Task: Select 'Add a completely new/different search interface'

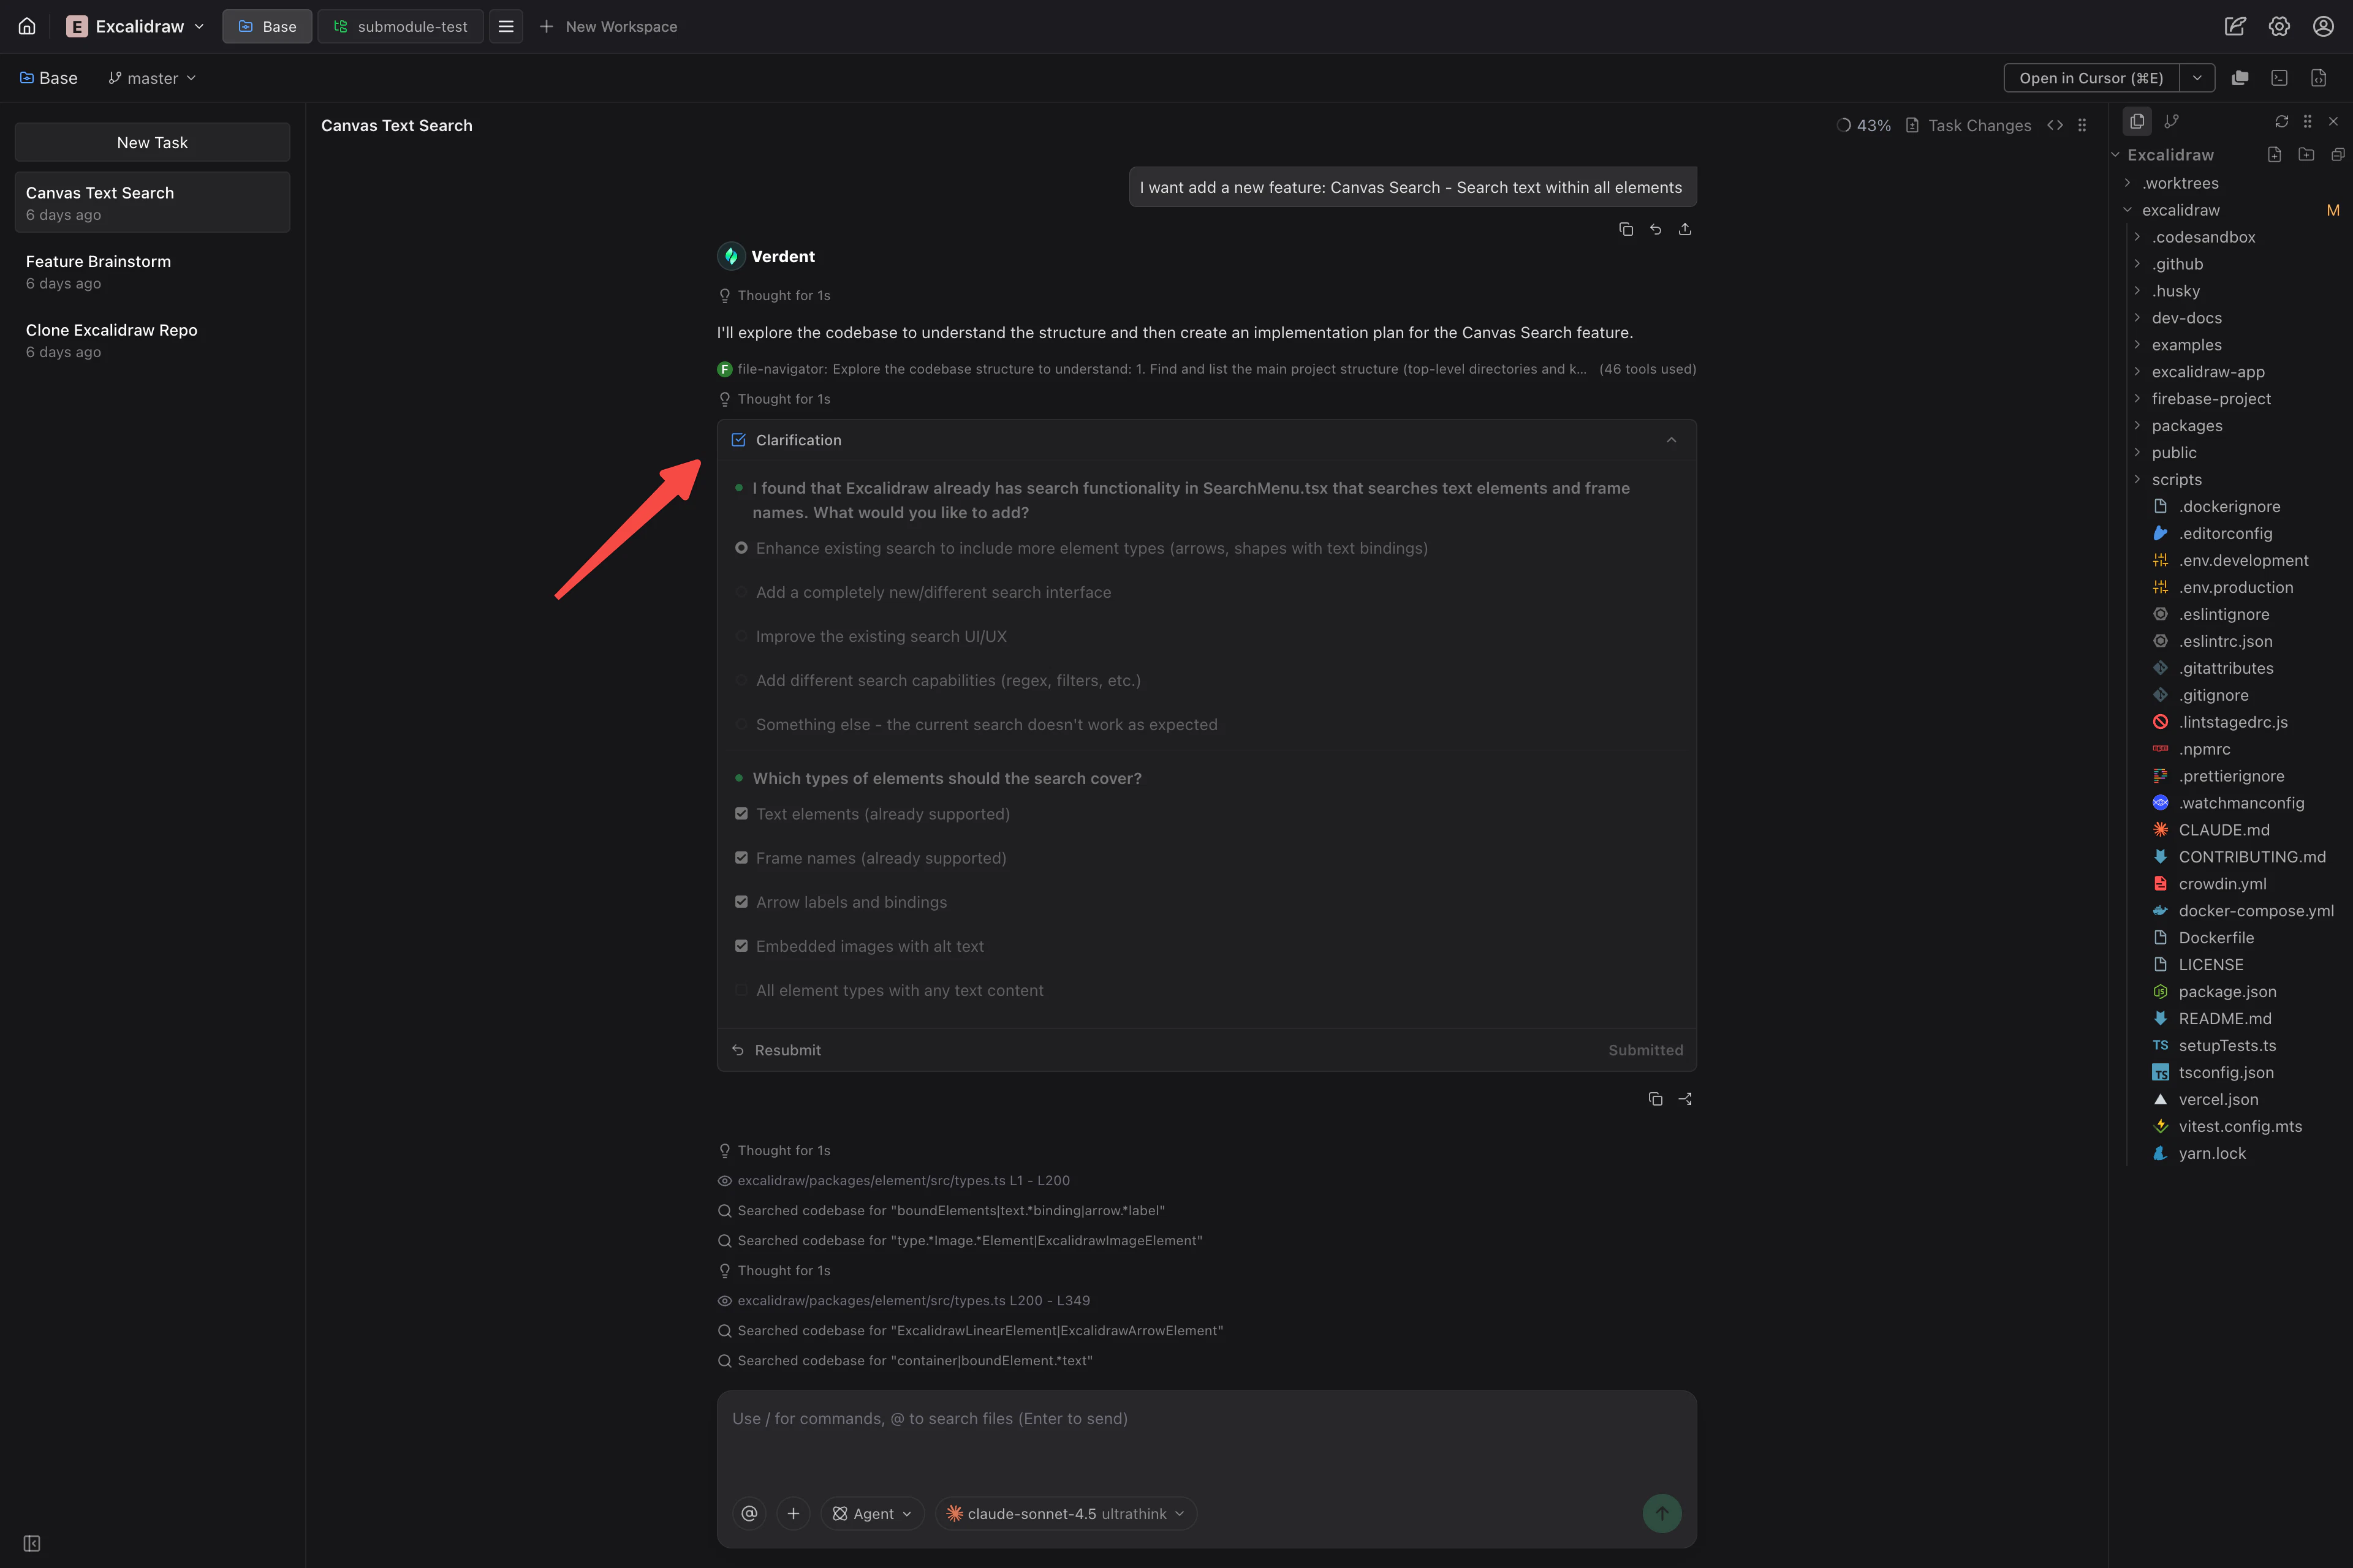Action: pos(741,592)
